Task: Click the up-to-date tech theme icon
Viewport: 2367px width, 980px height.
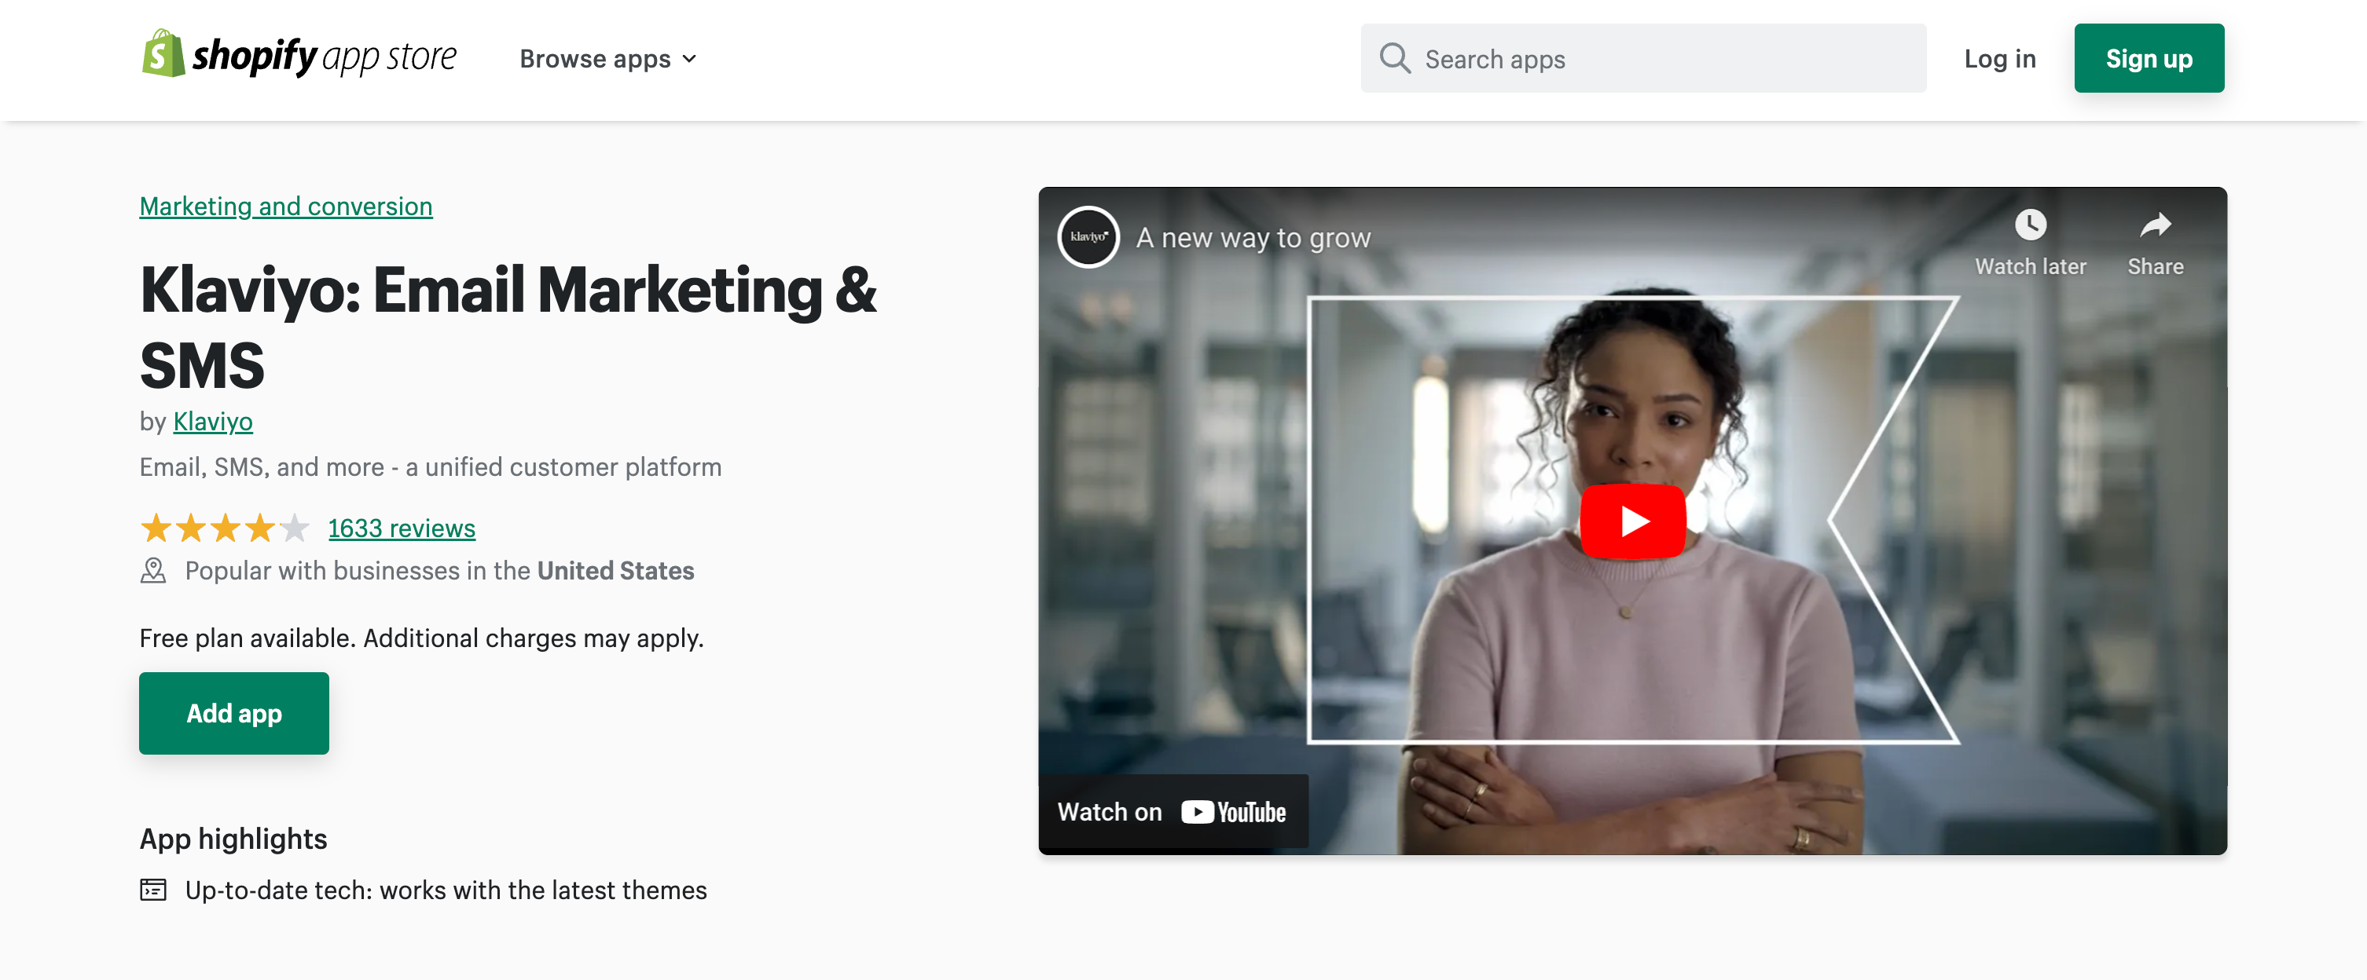Action: tap(153, 890)
